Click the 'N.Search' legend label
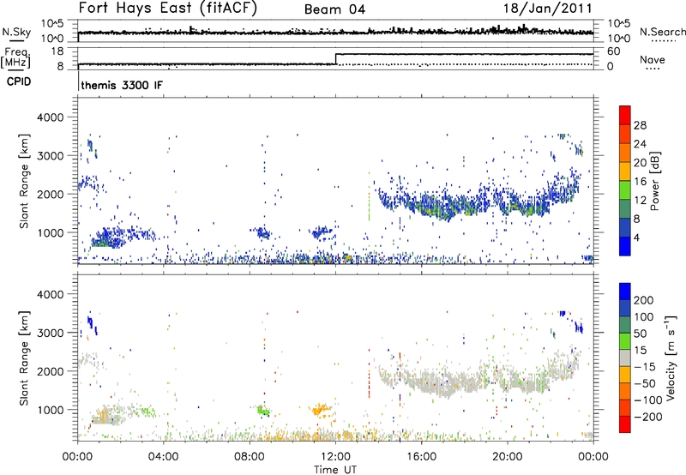 [662, 32]
